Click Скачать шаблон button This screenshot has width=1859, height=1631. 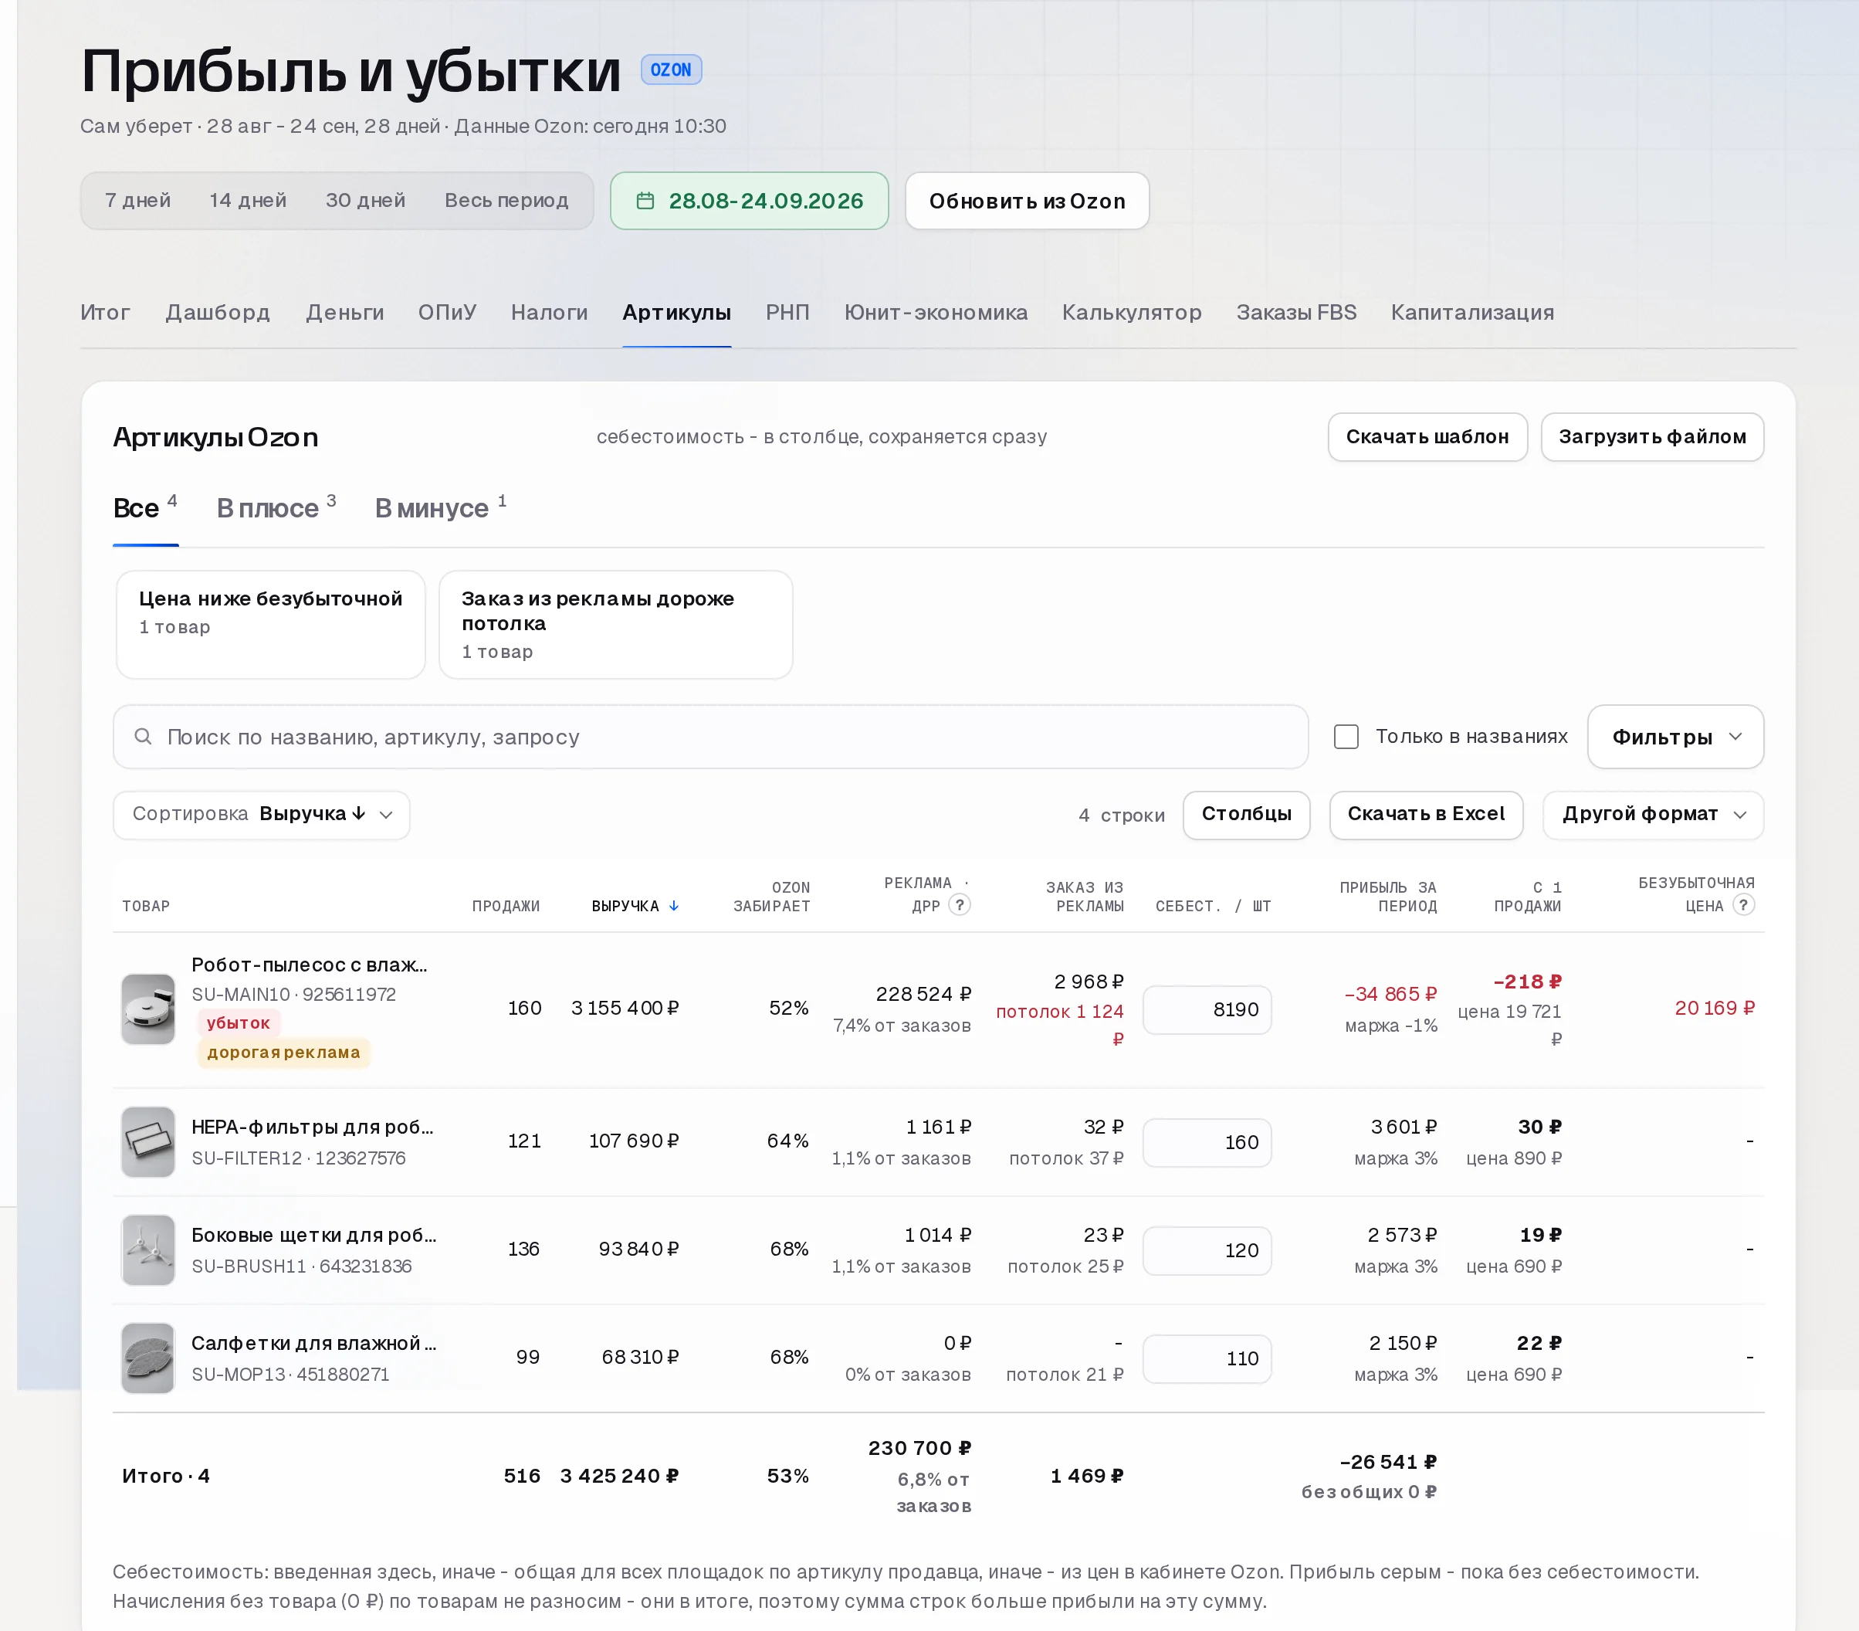tap(1427, 436)
